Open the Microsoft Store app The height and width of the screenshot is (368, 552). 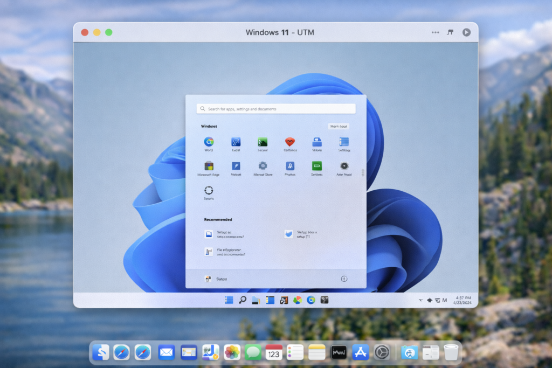point(263,168)
